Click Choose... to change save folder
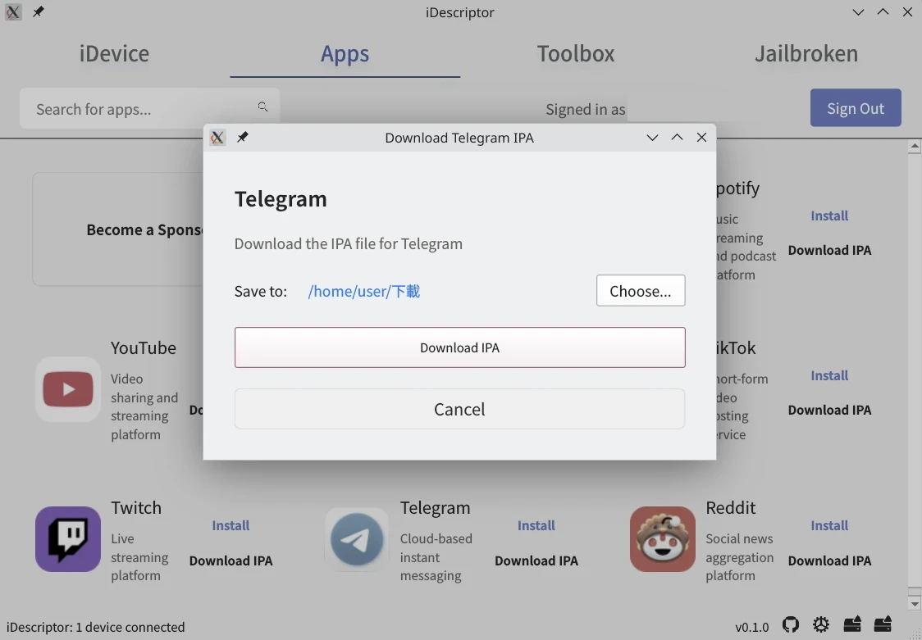This screenshot has height=640, width=922. pos(641,291)
